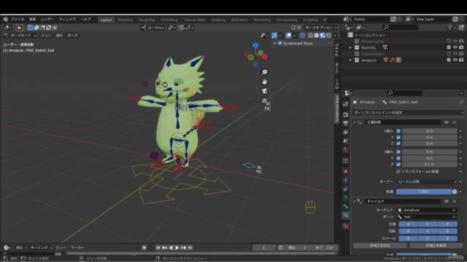This screenshot has width=467, height=262.
Task: Click the outliner search field
Action: click(401, 28)
